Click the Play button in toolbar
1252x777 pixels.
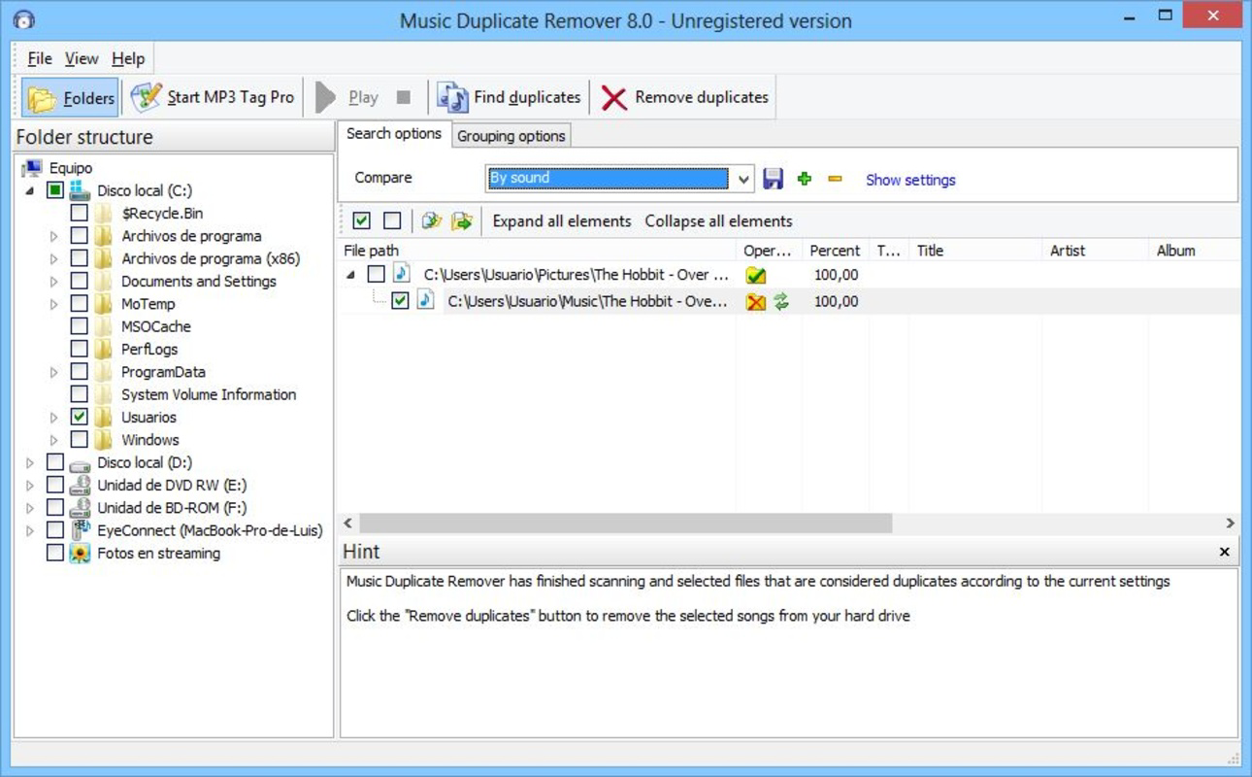(347, 97)
